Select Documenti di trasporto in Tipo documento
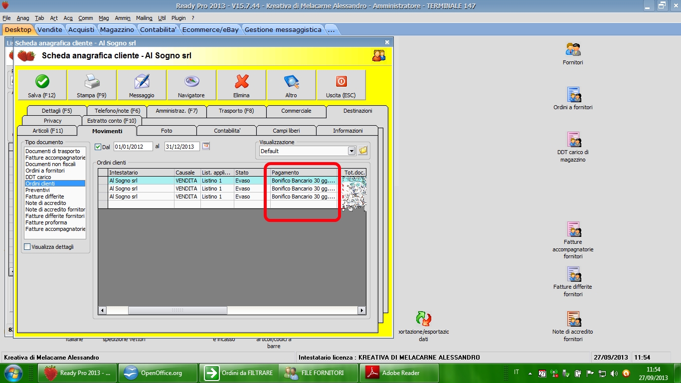Screen dimensions: 681x383 55,151
